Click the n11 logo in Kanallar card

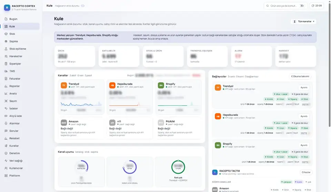click(x=112, y=123)
